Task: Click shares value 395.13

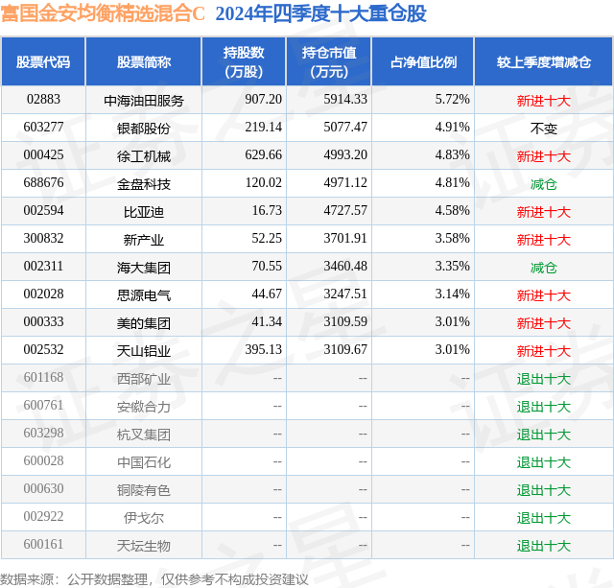Action: pos(264,349)
